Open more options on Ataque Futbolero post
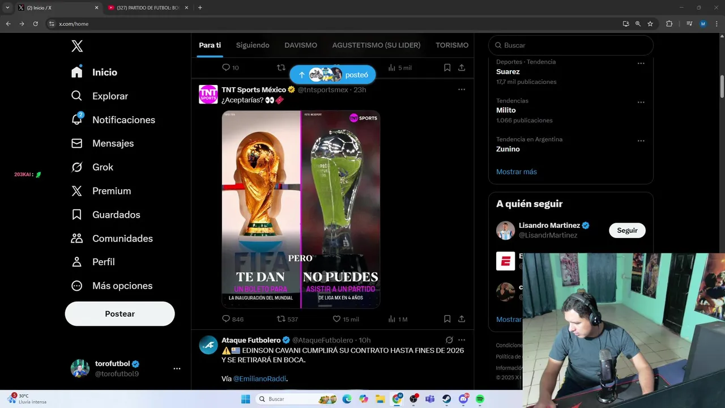Screen dimensions: 725x408 (462, 340)
